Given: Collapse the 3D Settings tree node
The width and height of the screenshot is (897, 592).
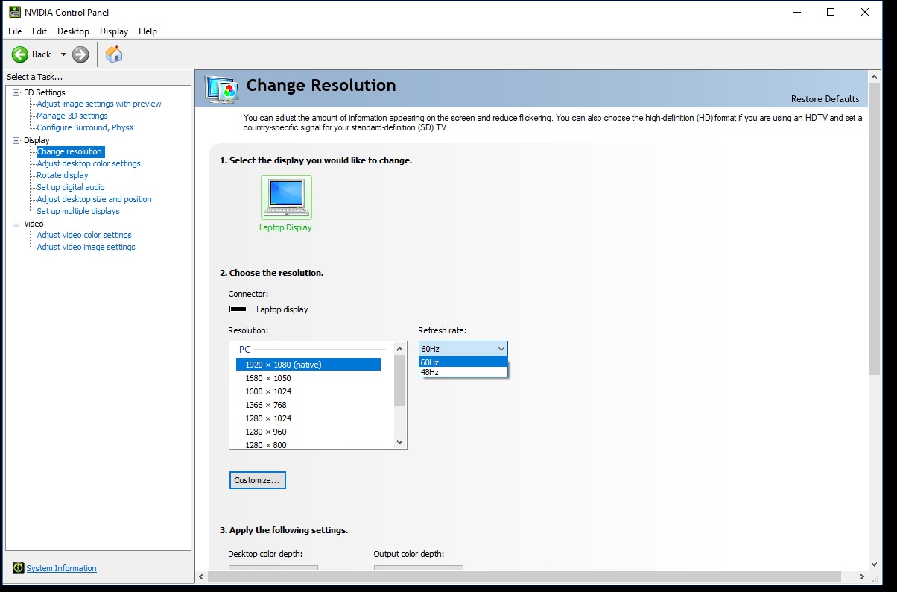Looking at the screenshot, I should click(x=16, y=92).
